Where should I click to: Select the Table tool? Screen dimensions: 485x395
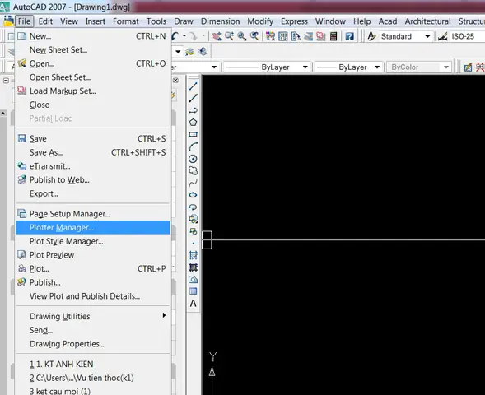[x=193, y=291]
